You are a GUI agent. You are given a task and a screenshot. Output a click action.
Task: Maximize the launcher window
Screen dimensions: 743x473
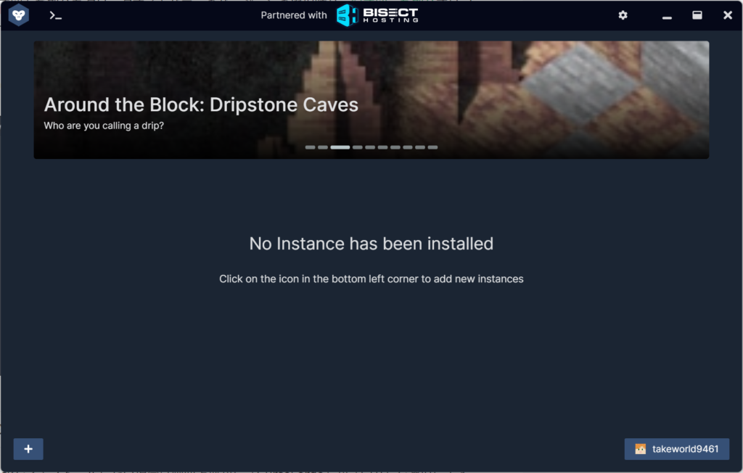[697, 15]
